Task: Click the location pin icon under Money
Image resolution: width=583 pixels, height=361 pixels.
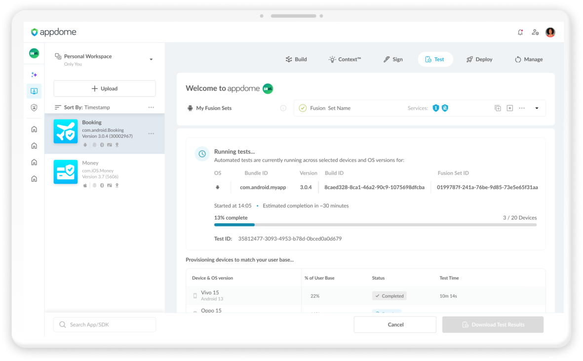Action: click(x=117, y=186)
